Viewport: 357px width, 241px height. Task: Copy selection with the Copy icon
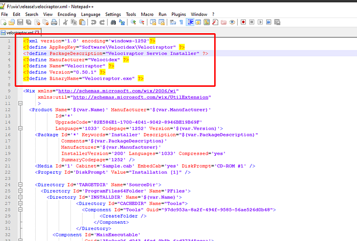tap(74, 22)
